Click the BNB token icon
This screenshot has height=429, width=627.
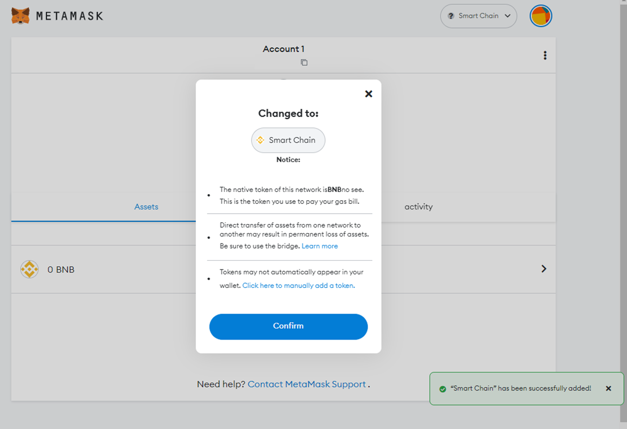[x=29, y=270]
